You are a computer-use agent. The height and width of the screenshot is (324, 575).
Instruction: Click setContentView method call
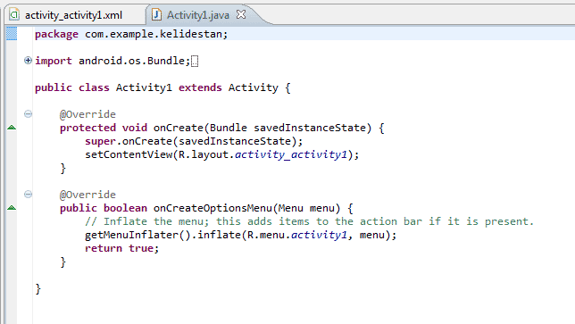tap(129, 154)
